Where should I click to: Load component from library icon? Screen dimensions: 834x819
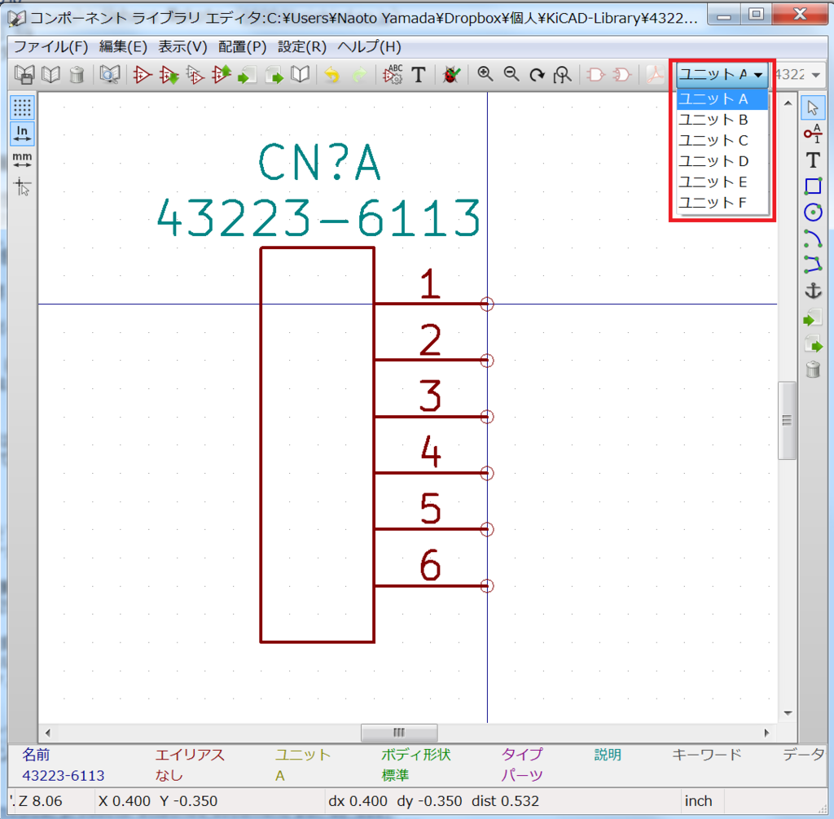(x=169, y=74)
